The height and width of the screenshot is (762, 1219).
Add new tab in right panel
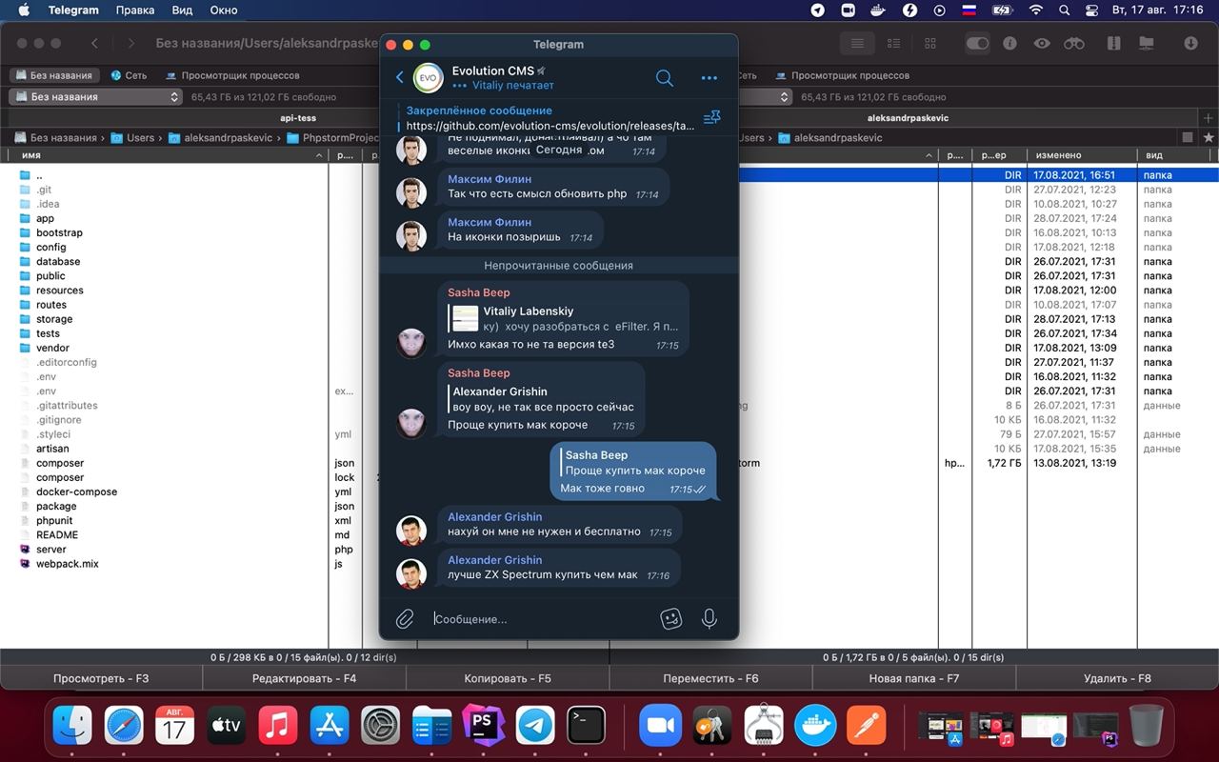1209,118
